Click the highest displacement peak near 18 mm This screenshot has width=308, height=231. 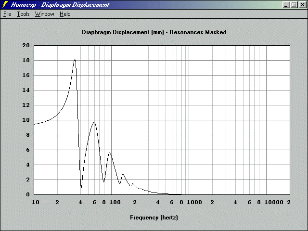point(75,59)
